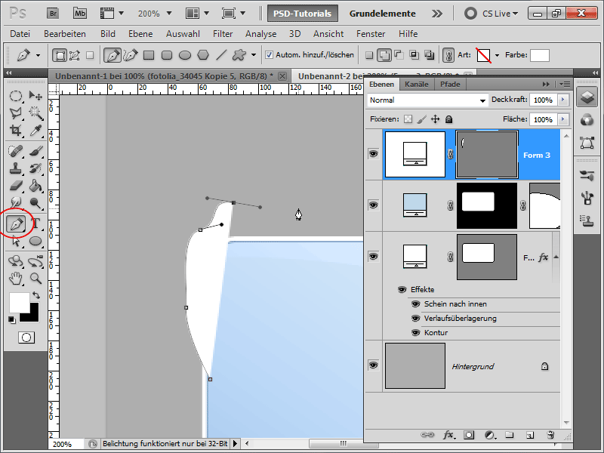Select the Grundelemente workspace

383,14
